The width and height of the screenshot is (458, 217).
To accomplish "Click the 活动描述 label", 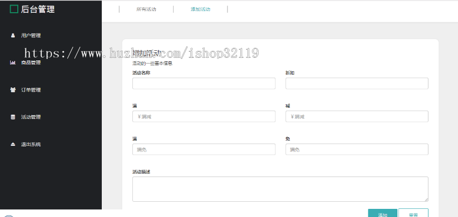I will [x=141, y=172].
